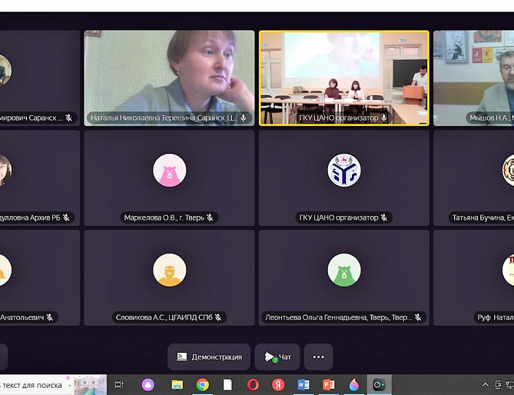Image resolution: width=514 pixels, height=395 pixels.
Task: Open the colorful droplet app in taskbar
Action: [354, 385]
